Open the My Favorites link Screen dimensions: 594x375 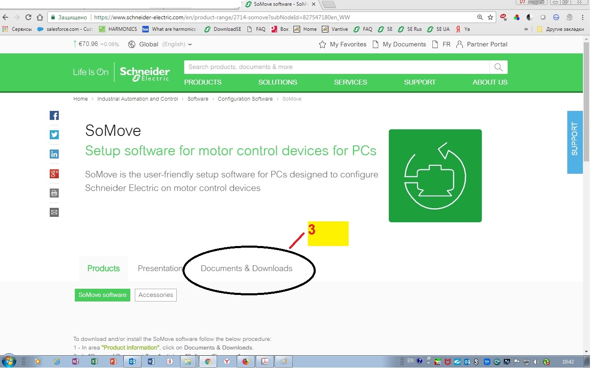(343, 44)
